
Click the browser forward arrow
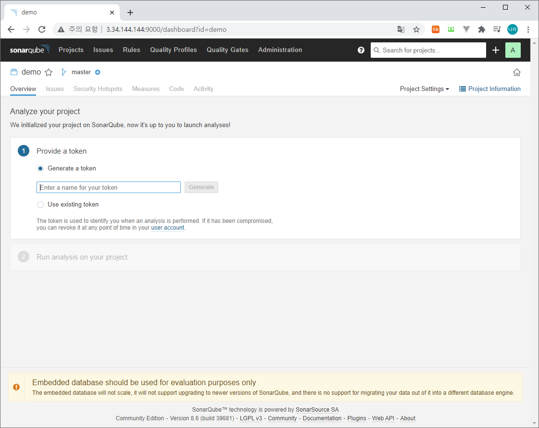tap(26, 29)
